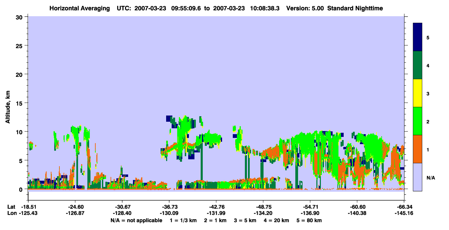Click longitude value -125.43

(x=28, y=213)
